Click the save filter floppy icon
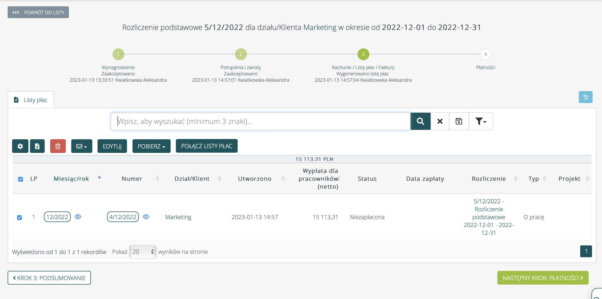 (x=459, y=121)
